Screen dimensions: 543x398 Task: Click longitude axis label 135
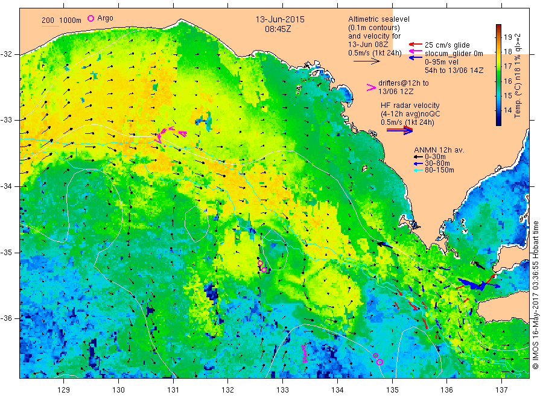[x=392, y=390]
